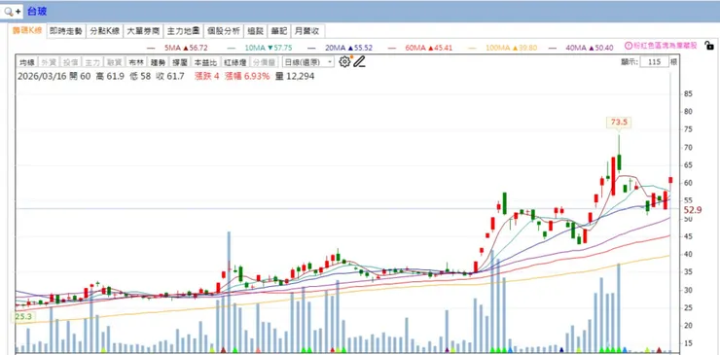Toggle the 分價量 volume-by-price button
The width and height of the screenshot is (720, 355).
[x=264, y=62]
